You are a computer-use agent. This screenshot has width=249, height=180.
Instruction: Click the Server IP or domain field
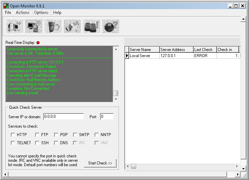tap(64, 117)
